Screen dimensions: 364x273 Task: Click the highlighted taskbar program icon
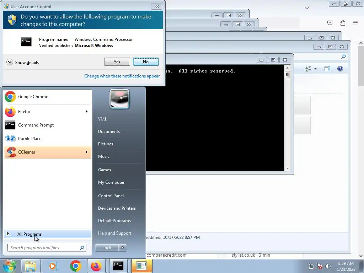141,266
